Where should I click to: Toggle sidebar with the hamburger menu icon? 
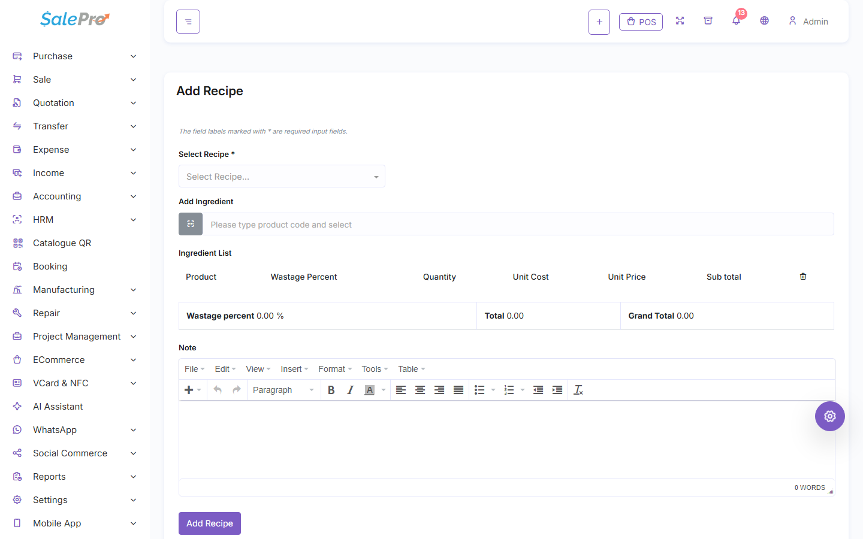[x=188, y=22]
